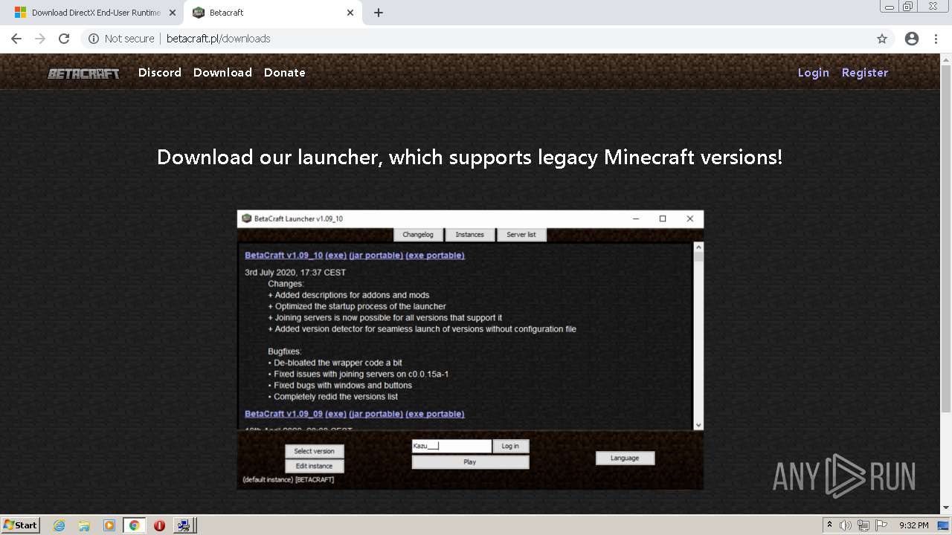
Task: Click the 9:32 PM system clock
Action: pos(913,525)
